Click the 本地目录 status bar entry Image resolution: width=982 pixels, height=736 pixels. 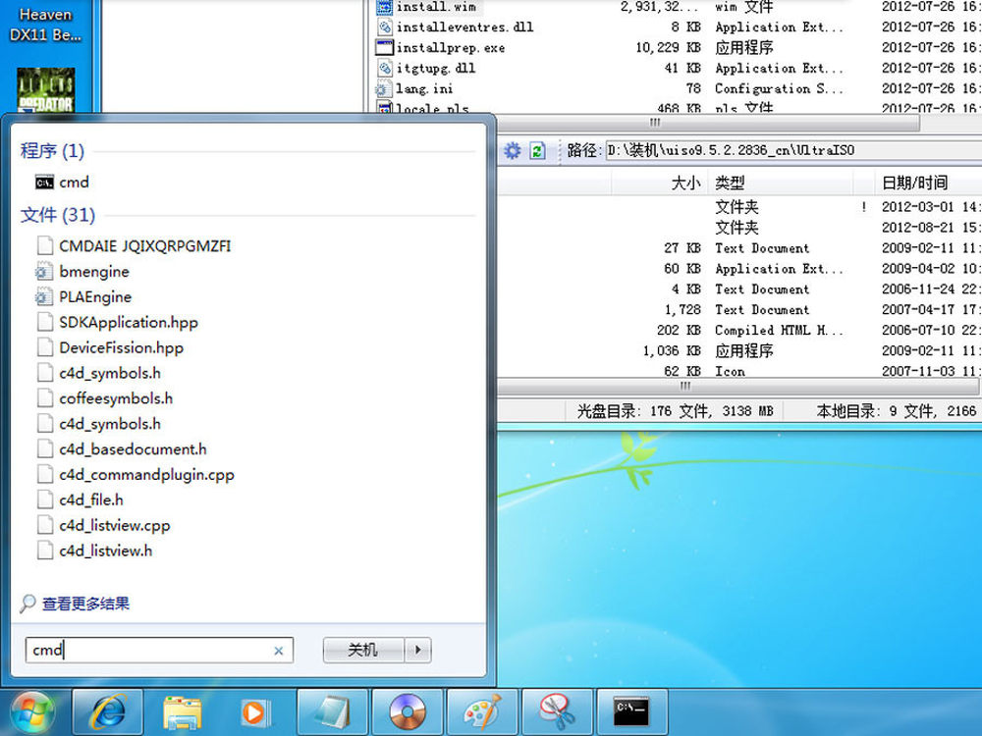[896, 411]
